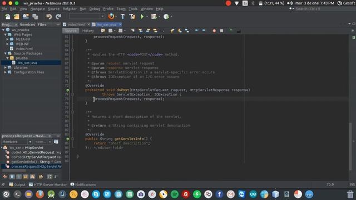
Task: Open the Skype dock icon
Action: point(96,194)
